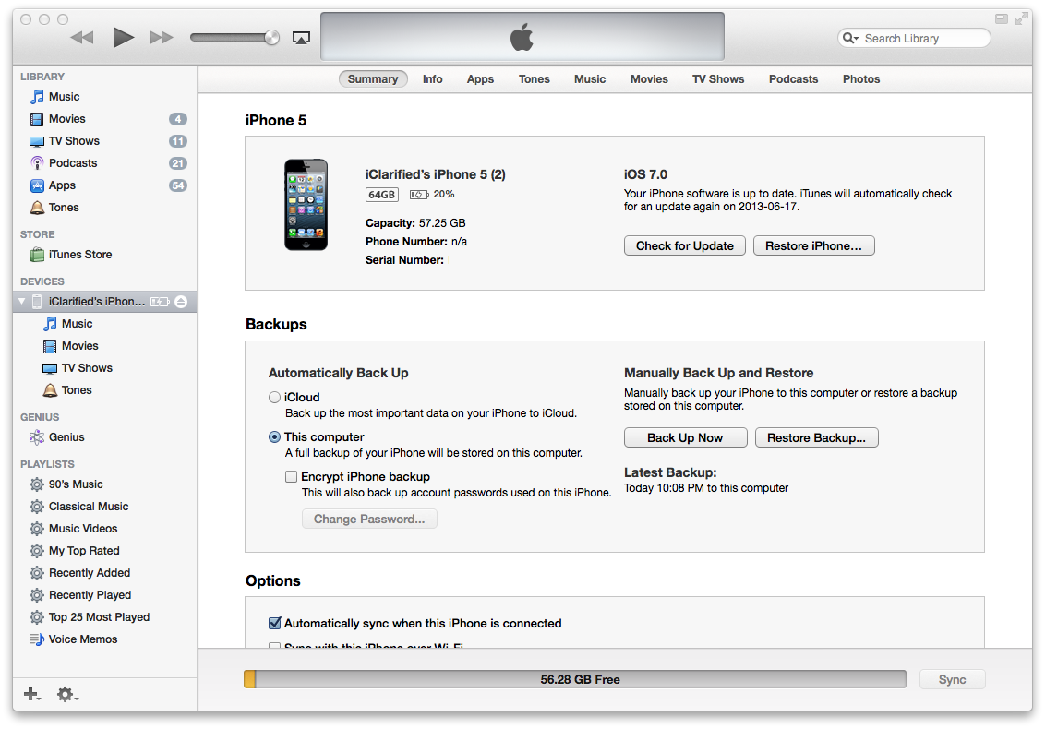Switch to the Info tab
The width and height of the screenshot is (1045, 729).
[x=433, y=79]
